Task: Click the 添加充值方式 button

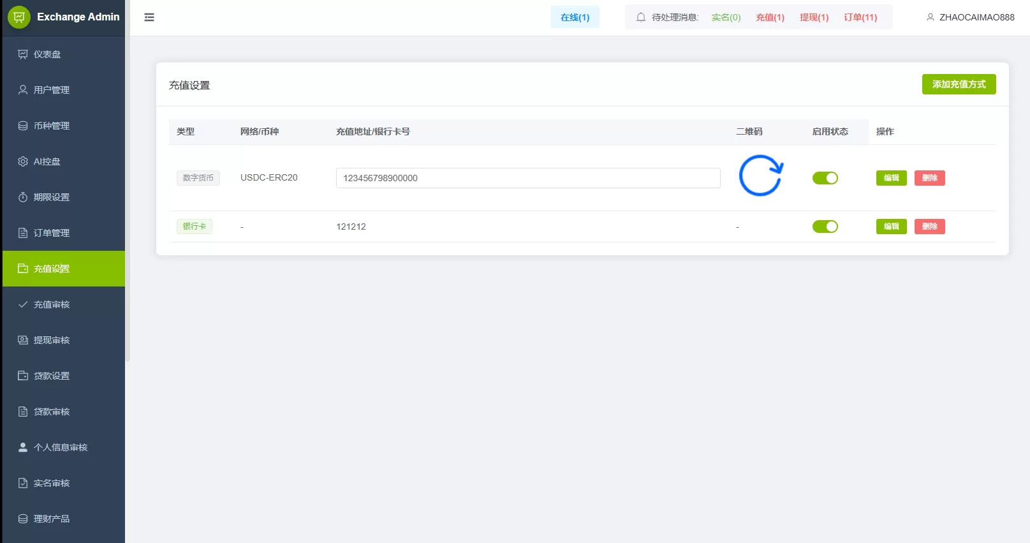Action: pos(959,84)
